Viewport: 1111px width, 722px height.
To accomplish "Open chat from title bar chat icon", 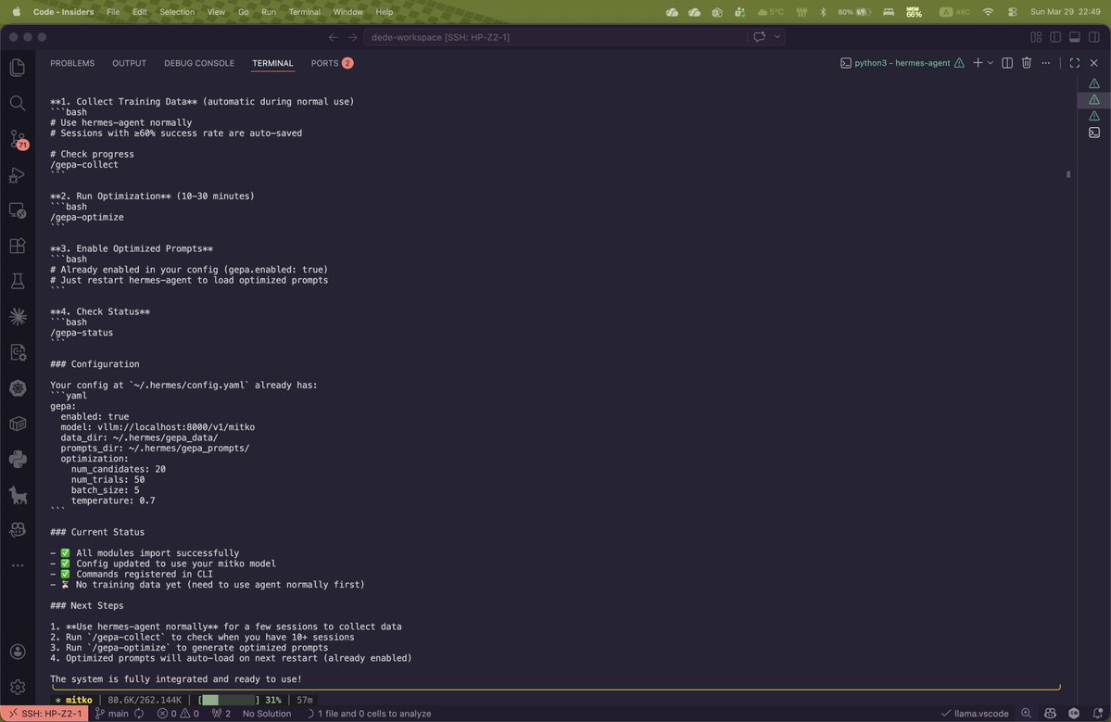I will coord(760,37).
